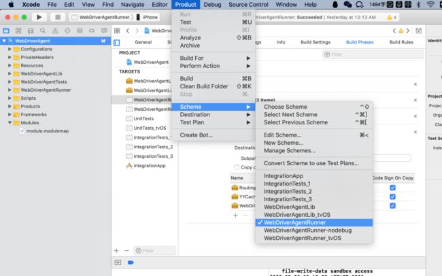The image size is (442, 276).
Task: Select the Clean Build Folder menu item
Action: (214, 86)
